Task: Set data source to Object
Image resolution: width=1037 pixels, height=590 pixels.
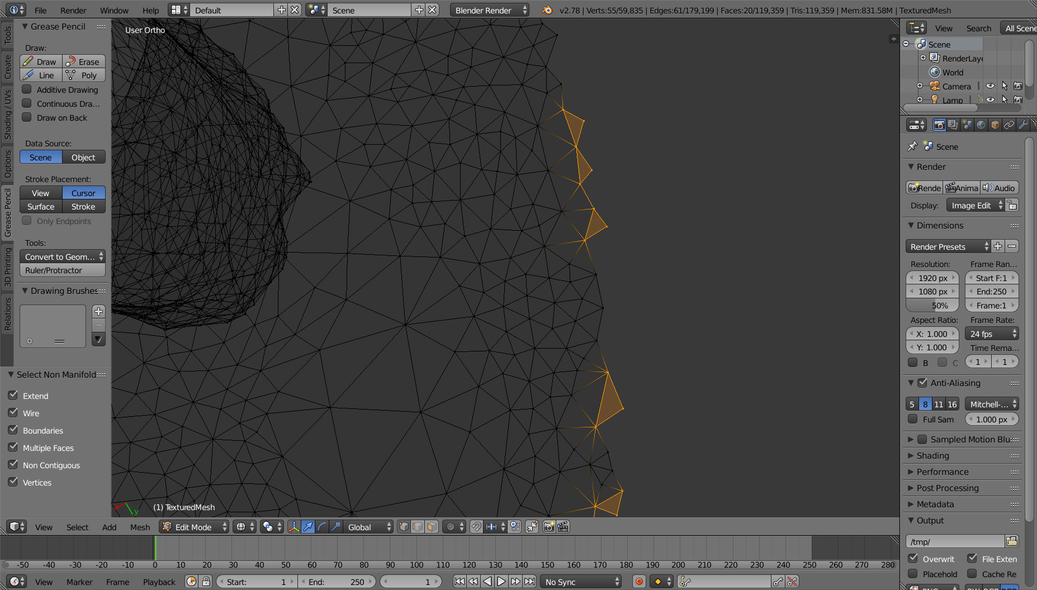Action: click(x=84, y=158)
